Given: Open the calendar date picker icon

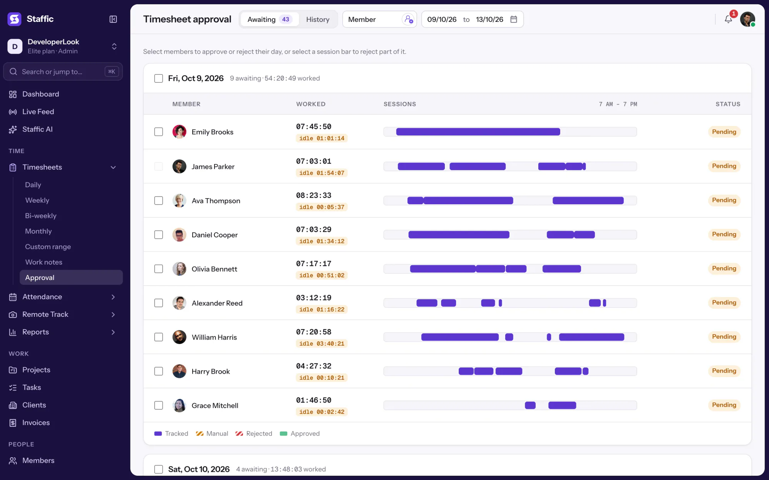Looking at the screenshot, I should click(x=514, y=19).
